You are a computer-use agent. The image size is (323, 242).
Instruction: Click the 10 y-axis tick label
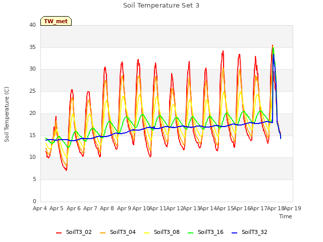(32, 157)
